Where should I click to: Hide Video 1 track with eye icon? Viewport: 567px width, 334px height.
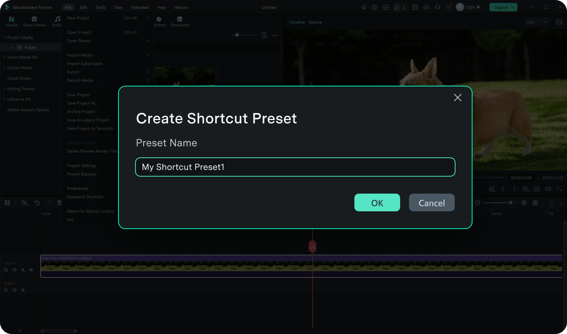(31, 270)
